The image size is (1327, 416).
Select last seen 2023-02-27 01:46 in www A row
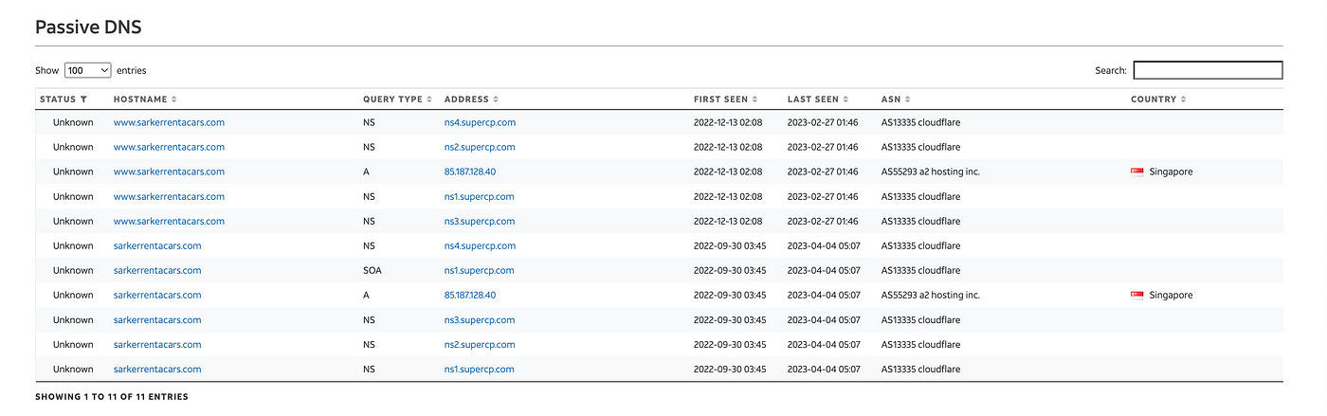tap(823, 172)
